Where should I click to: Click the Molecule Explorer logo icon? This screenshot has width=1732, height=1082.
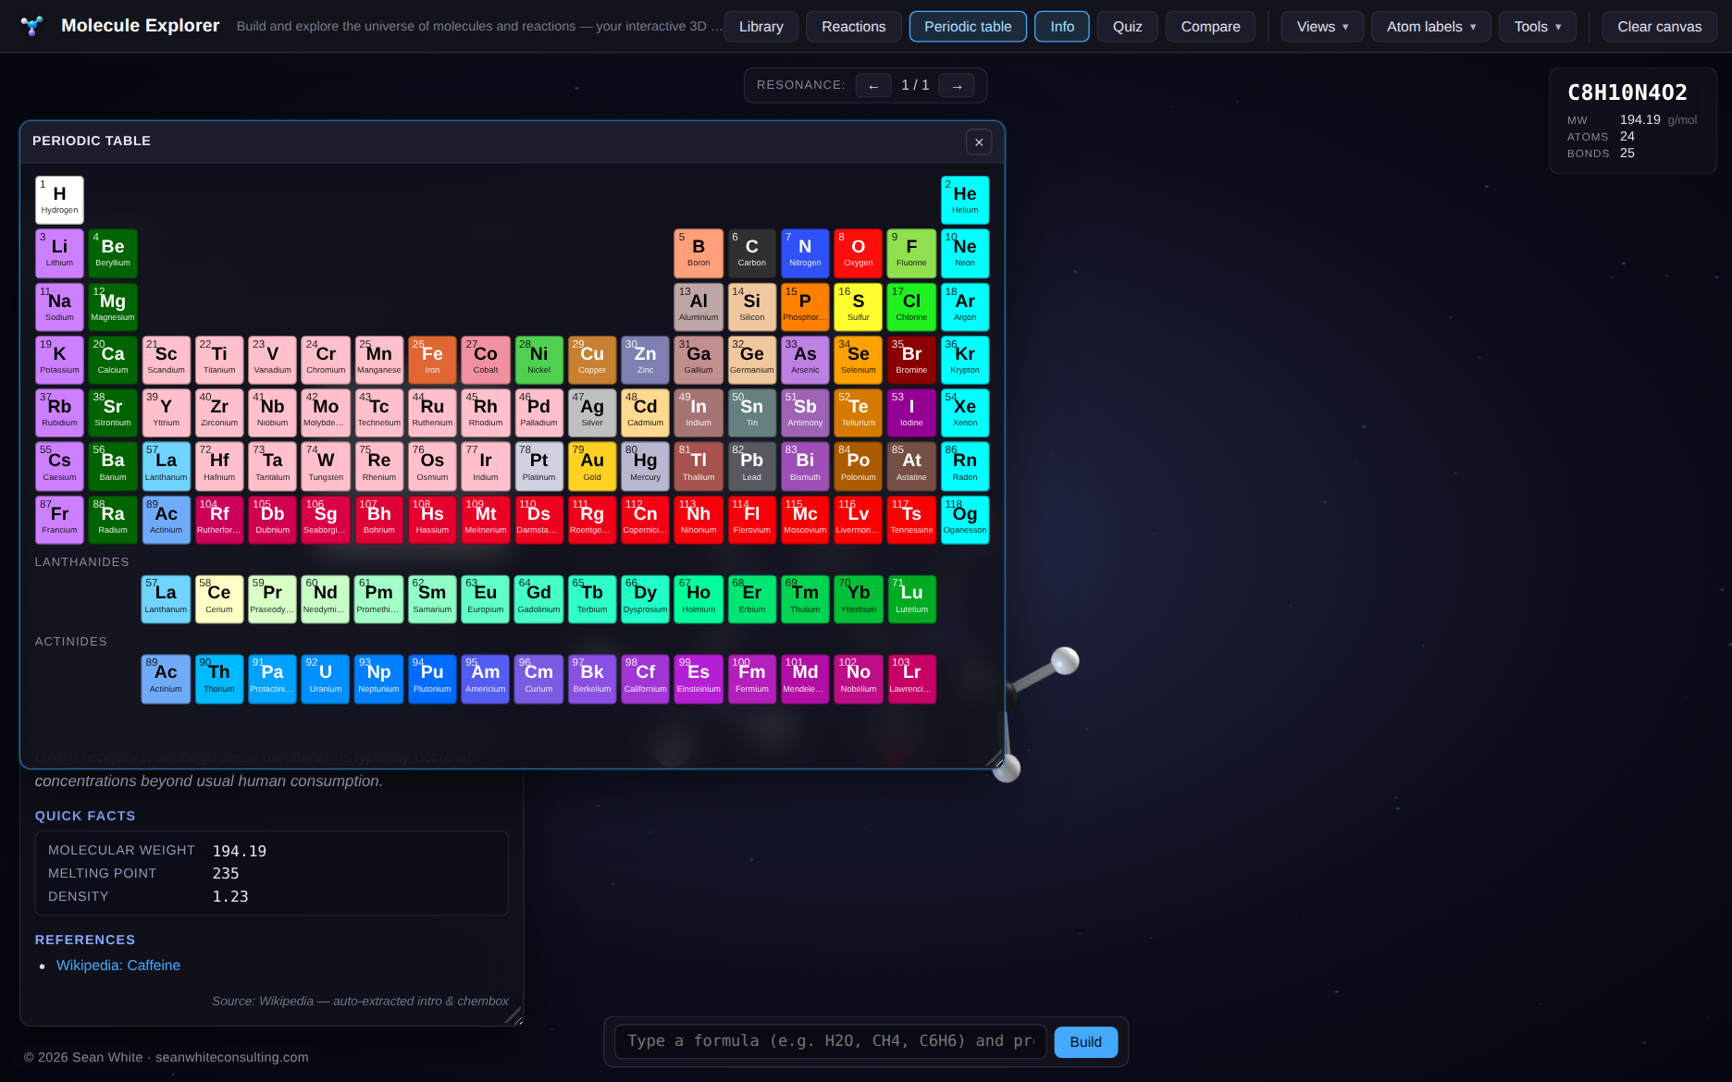click(32, 26)
